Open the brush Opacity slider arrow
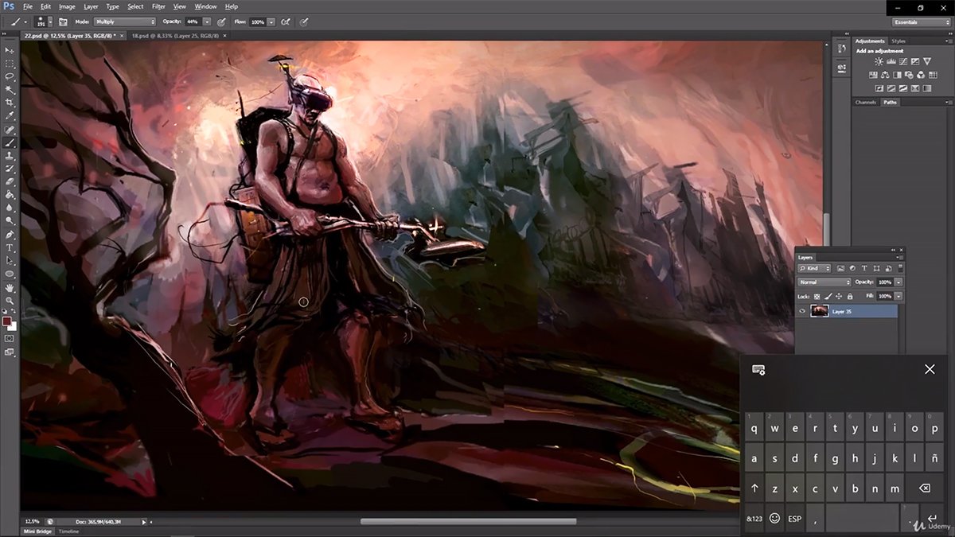 point(207,21)
